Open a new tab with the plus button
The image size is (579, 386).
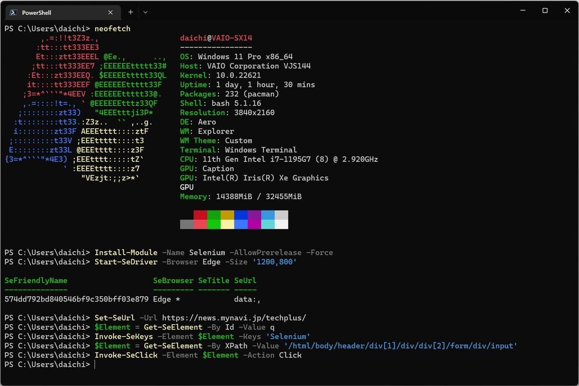[x=130, y=12]
